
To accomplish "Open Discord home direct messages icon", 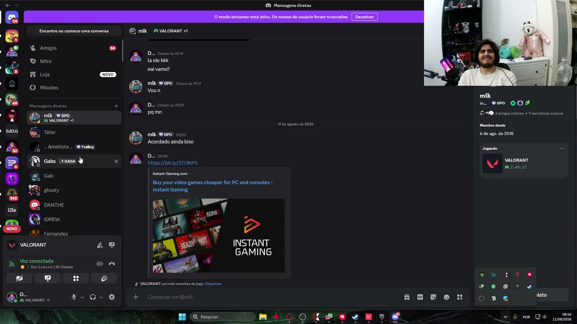I will coord(12,18).
